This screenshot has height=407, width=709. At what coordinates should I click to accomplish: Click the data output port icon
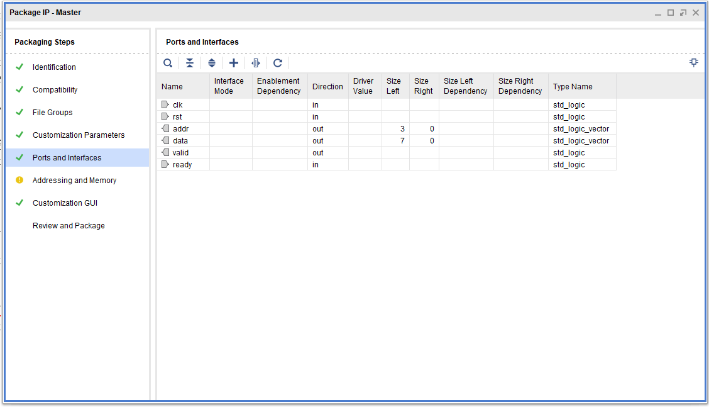165,141
